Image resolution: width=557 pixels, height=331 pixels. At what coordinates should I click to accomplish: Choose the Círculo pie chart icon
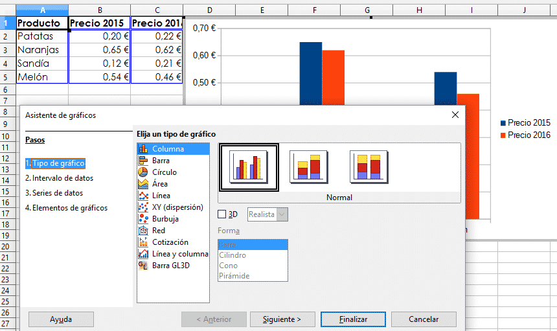(x=143, y=172)
